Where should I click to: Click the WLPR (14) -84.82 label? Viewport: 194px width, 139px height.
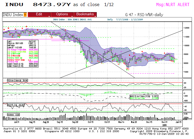point(16,105)
